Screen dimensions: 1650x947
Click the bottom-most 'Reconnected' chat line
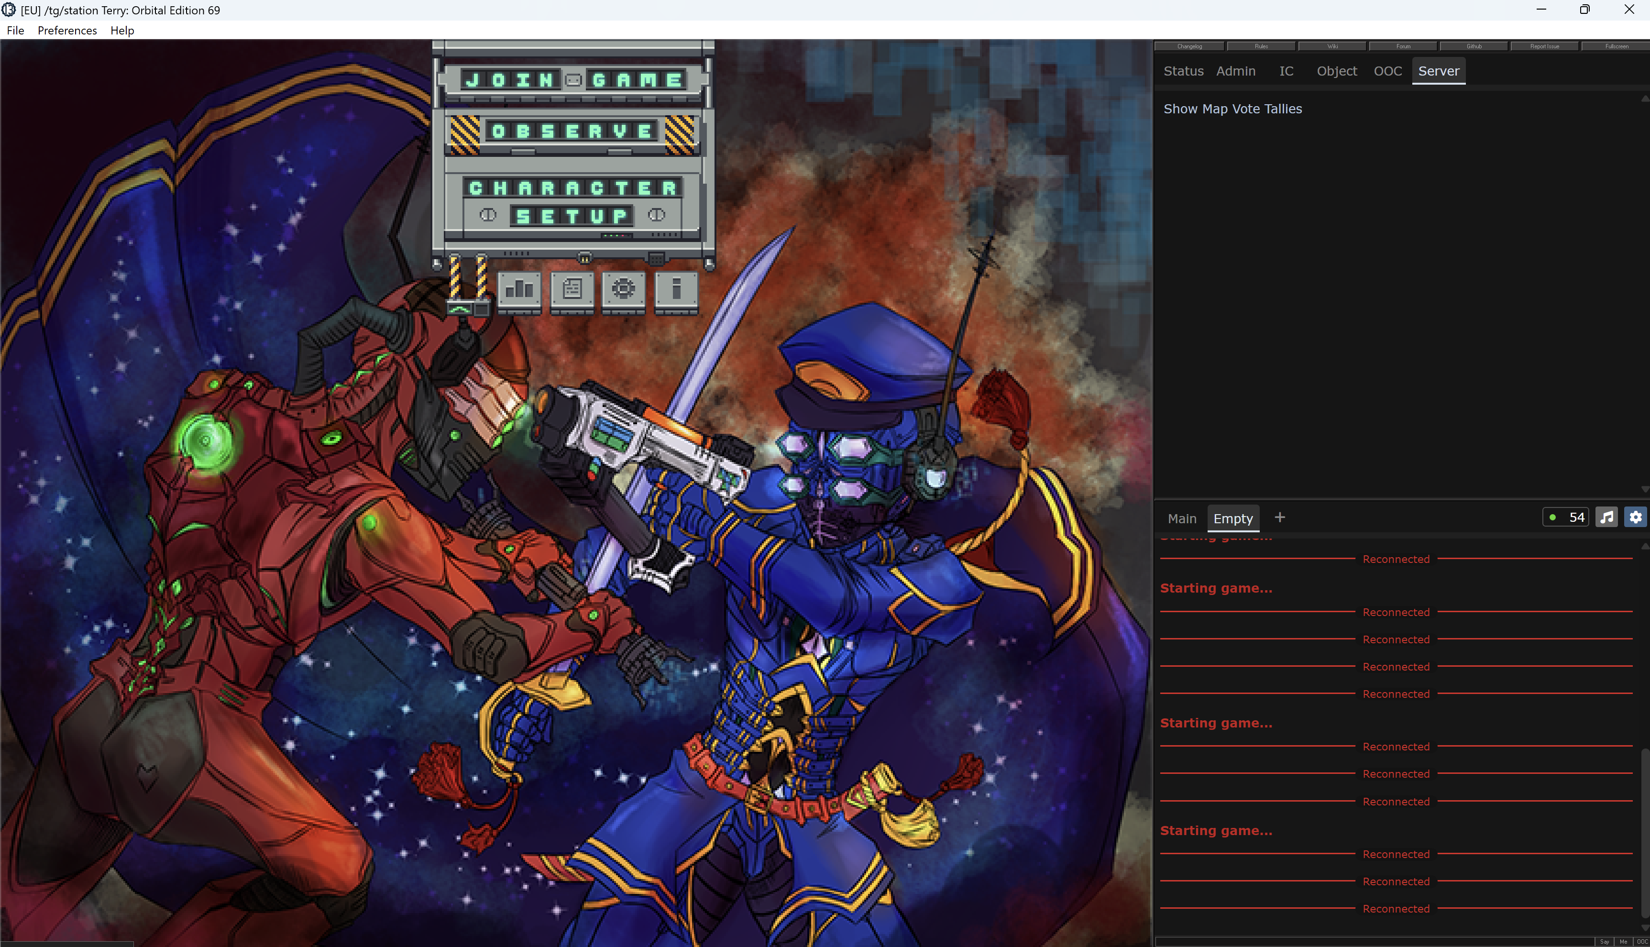(1396, 909)
